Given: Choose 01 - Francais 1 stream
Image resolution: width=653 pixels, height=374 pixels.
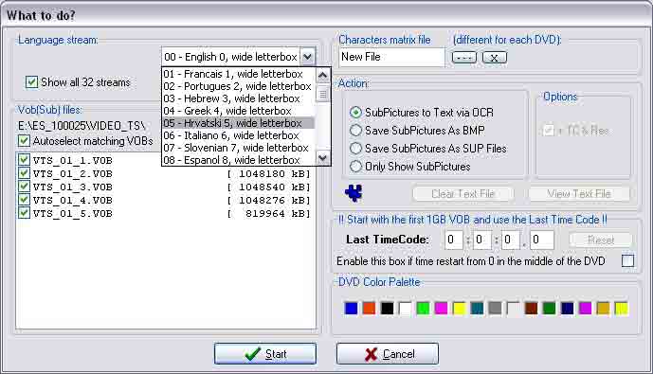Looking at the screenshot, I should click(238, 74).
